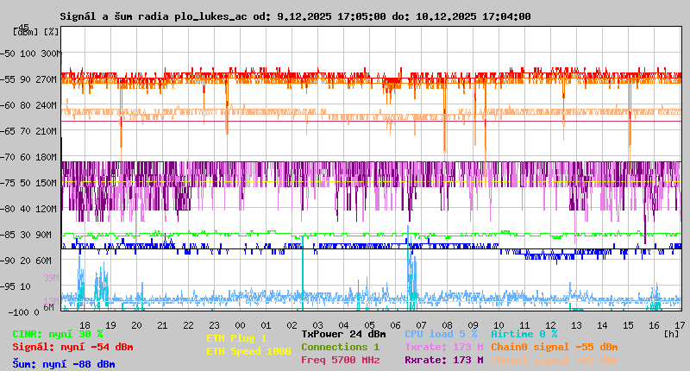Click hour label 12 on time axis
The height and width of the screenshot is (371, 690).
point(550,325)
